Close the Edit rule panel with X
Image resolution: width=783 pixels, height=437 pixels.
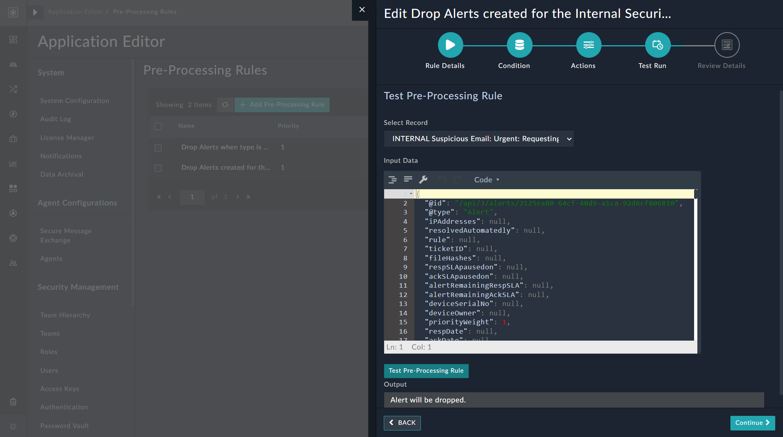coord(362,10)
